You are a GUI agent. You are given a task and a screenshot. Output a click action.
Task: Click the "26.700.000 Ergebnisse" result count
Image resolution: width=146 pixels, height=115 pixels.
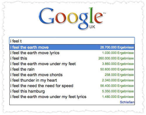click(x=117, y=47)
